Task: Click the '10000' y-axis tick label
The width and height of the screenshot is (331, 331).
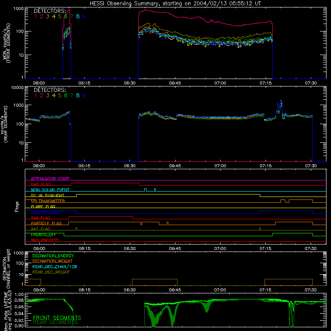Action: pyautogui.click(x=17, y=88)
